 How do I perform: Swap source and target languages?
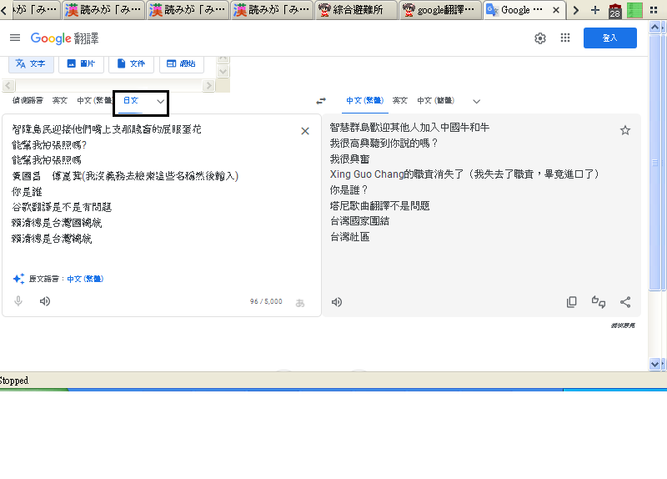point(321,101)
